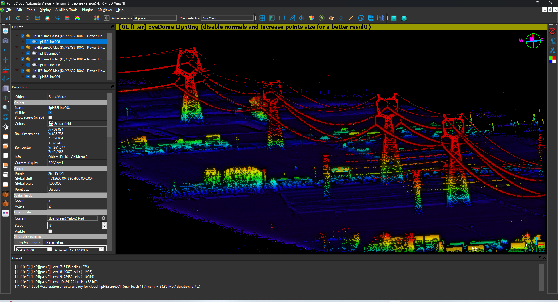The height and width of the screenshot is (302, 558).
Task: Click the RGB color squares icon on right
Action: coord(552,60)
